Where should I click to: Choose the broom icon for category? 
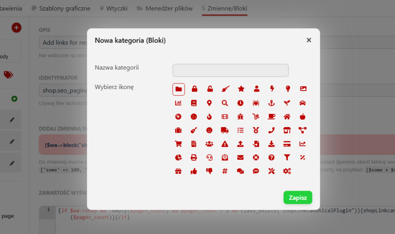(225, 89)
